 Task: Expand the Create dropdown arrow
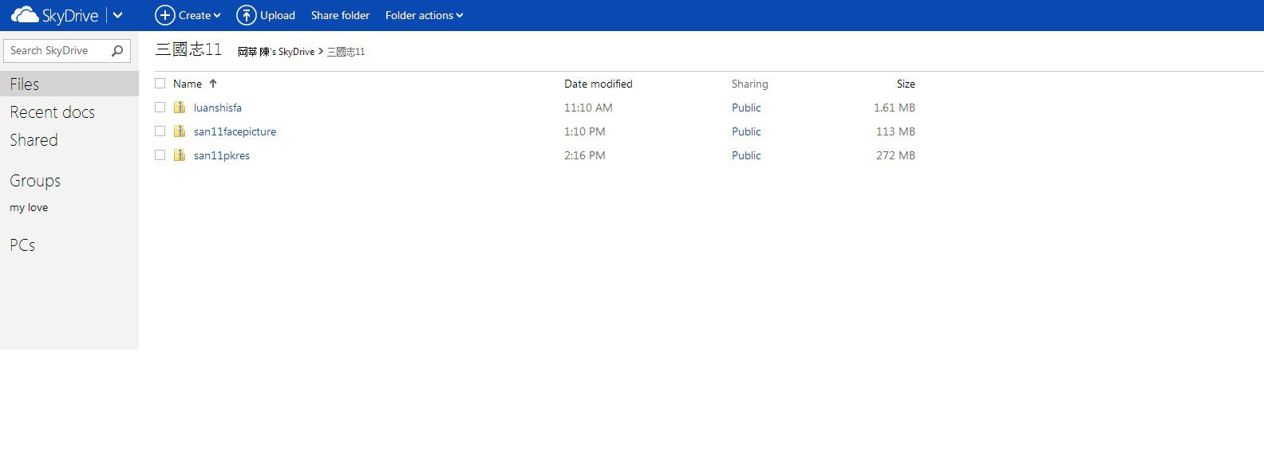(x=217, y=16)
